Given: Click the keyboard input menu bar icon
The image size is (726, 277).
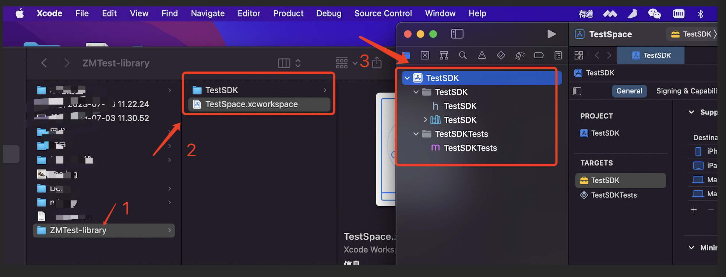Looking at the screenshot, I should point(678,14).
